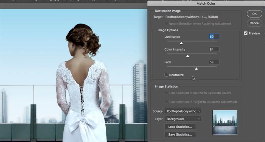265x142 pixels.
Task: Click the Fade slider handle
Action: [196, 69]
